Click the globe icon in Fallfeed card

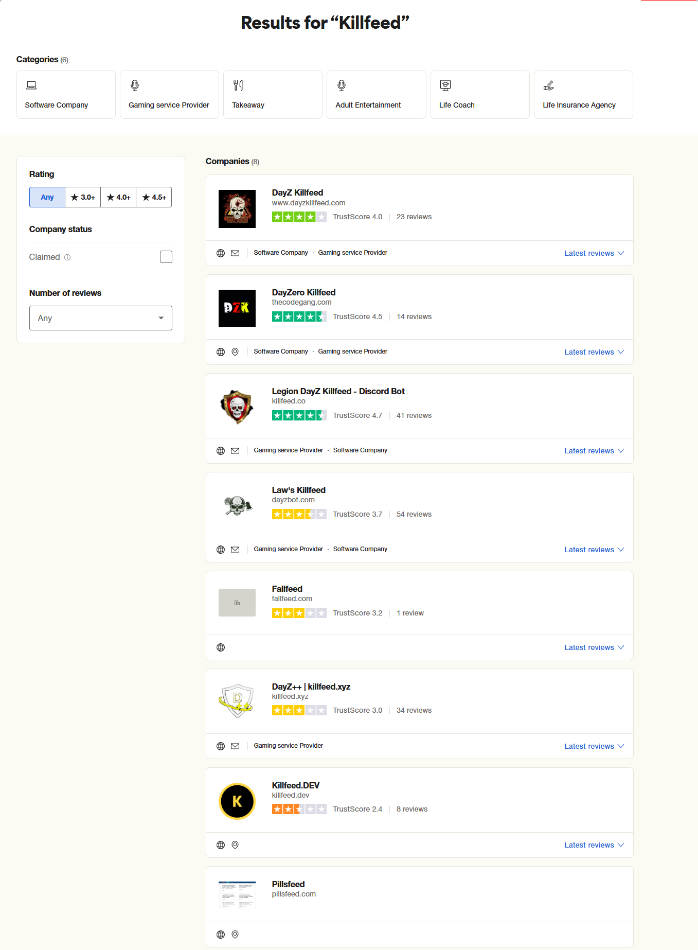coord(221,647)
